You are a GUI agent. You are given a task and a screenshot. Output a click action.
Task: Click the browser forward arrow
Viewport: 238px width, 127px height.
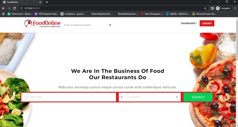[9, 8]
